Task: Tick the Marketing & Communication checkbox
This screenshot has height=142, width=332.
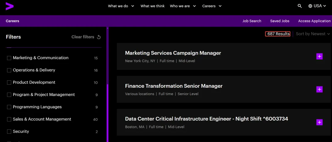Action: coord(9,58)
